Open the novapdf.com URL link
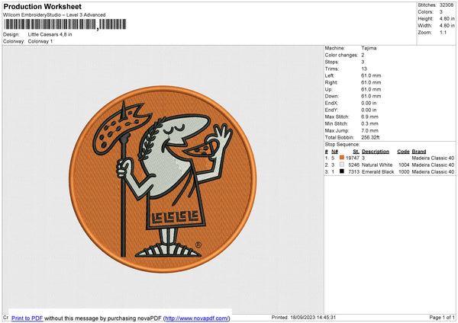Viewport: 458px width, 323px height. [197, 318]
